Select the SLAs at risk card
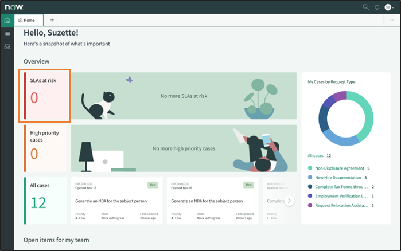401x251 pixels. 45,96
